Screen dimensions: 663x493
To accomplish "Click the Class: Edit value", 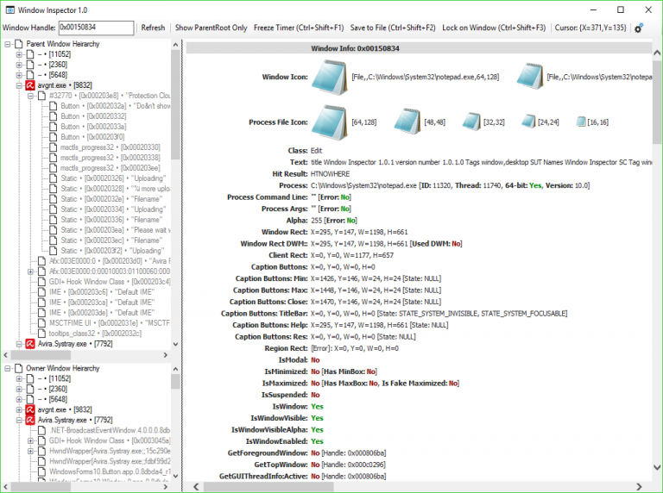I will click(x=316, y=151).
